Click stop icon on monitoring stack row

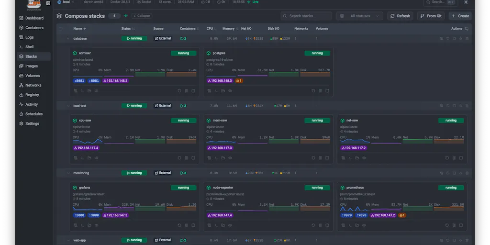click(x=455, y=173)
